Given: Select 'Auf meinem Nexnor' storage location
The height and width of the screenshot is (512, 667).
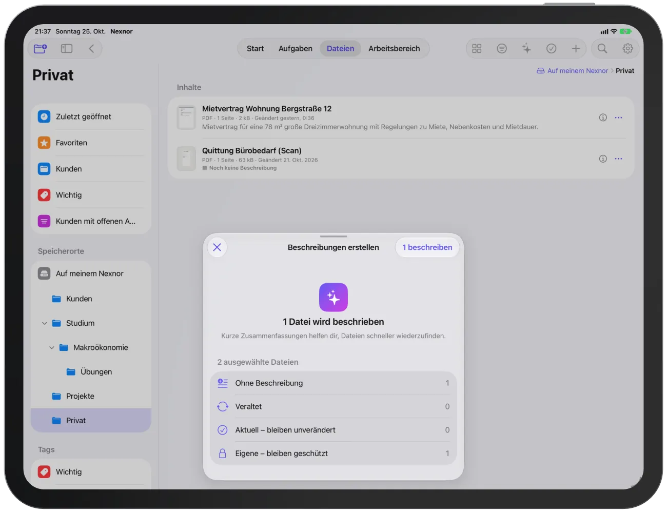Looking at the screenshot, I should [x=91, y=273].
